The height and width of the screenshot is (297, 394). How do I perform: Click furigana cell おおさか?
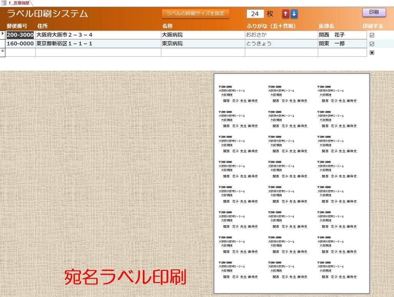coord(282,35)
